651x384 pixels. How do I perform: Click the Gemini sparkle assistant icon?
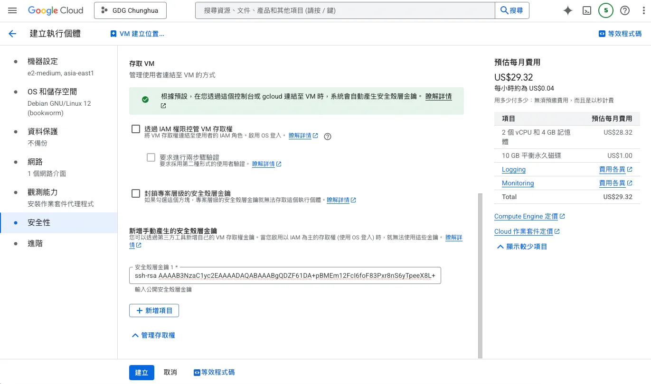(x=567, y=10)
